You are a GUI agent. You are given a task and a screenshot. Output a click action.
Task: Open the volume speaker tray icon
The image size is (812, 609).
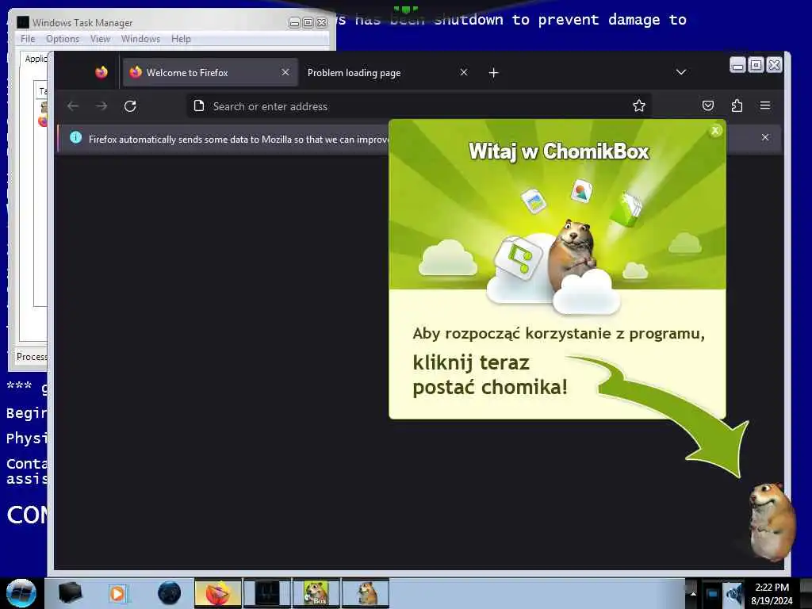(733, 594)
